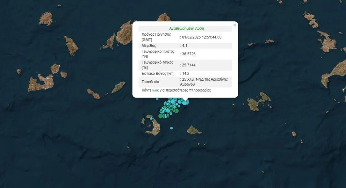Viewport: 346px width, 188px height.
Task: Click Anafi island east of Santorini
Action: pos(194,130)
